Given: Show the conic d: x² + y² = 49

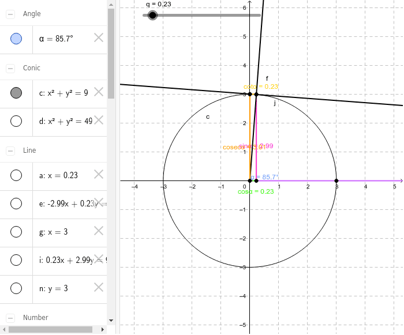Looking at the screenshot, I should [16, 121].
